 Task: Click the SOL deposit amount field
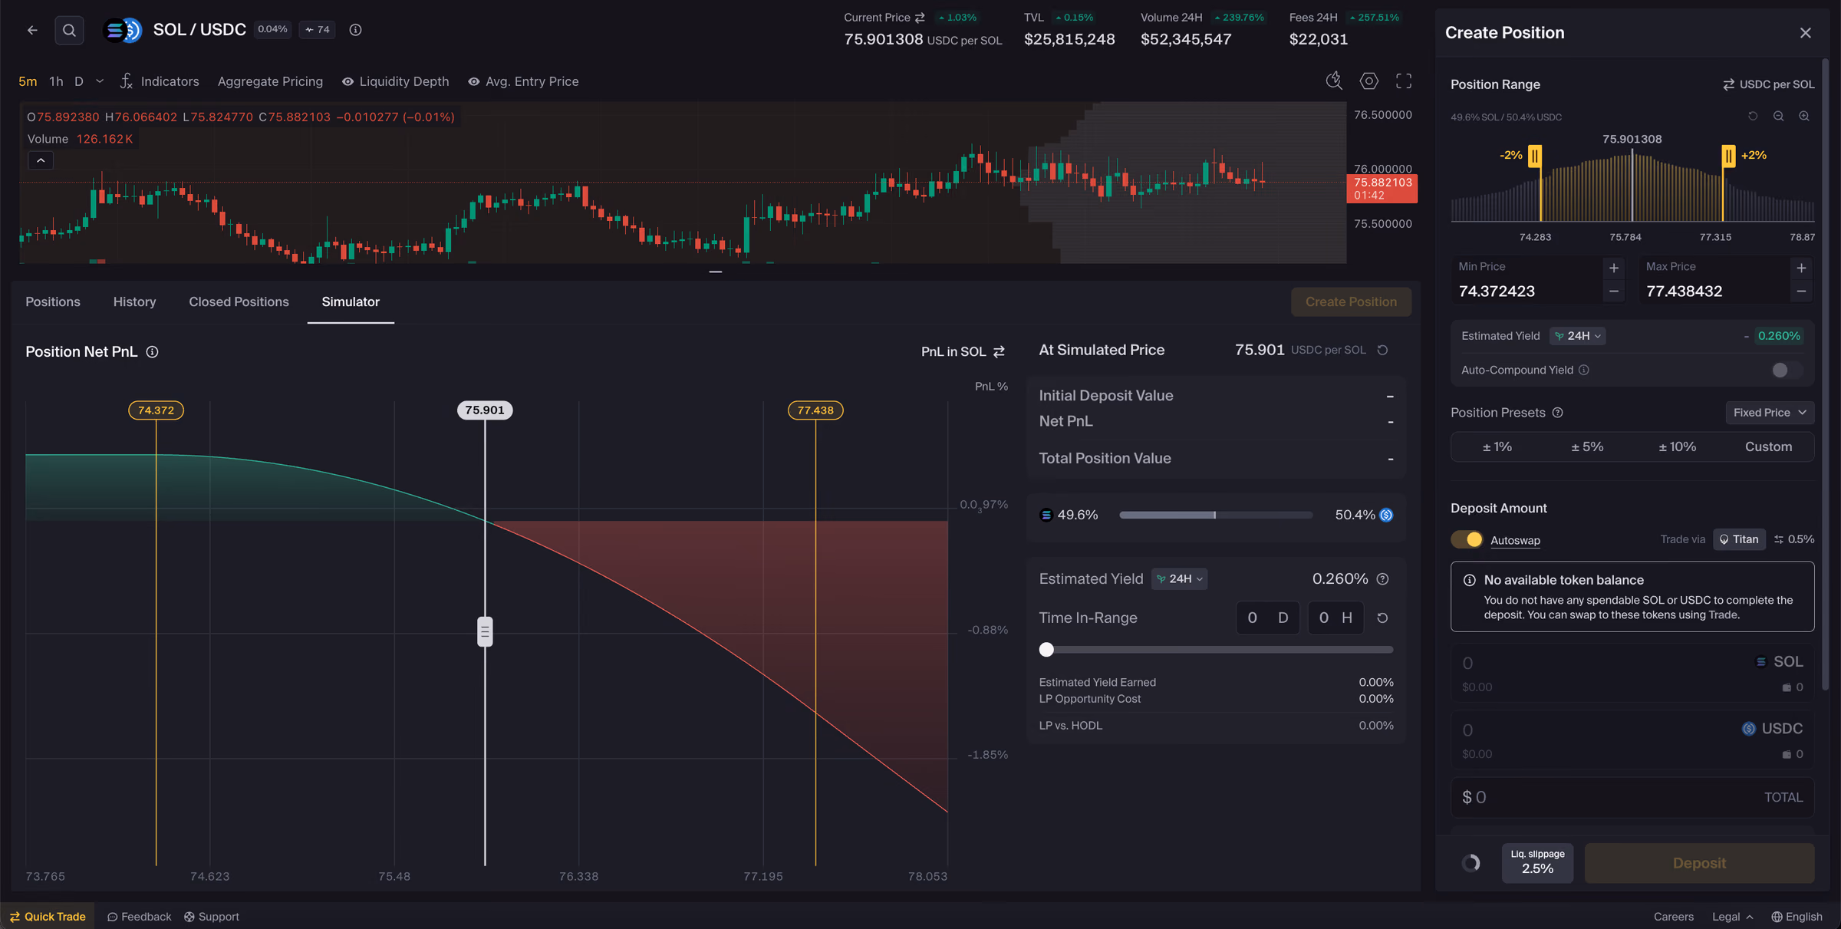coord(1632,673)
